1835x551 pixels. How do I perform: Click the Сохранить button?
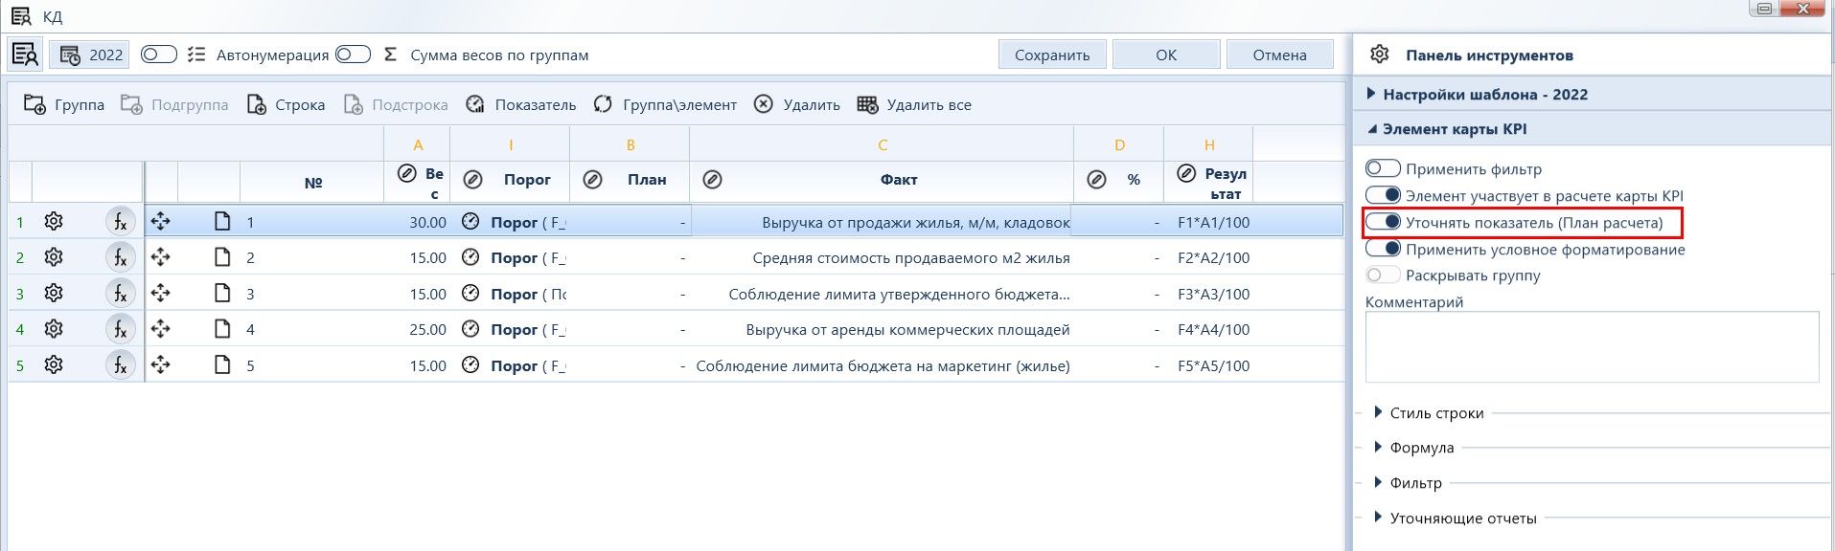pyautogui.click(x=1051, y=55)
